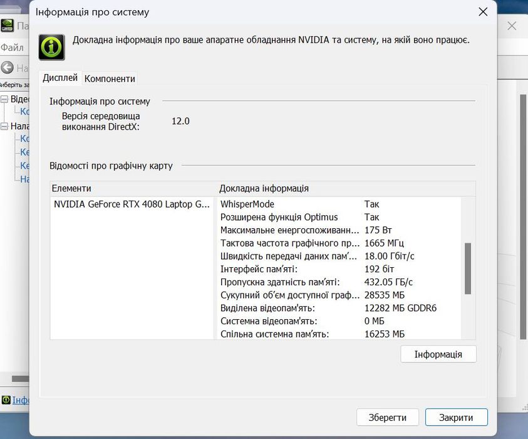
Task: Collapse the Віде... tree node
Action: (4, 99)
